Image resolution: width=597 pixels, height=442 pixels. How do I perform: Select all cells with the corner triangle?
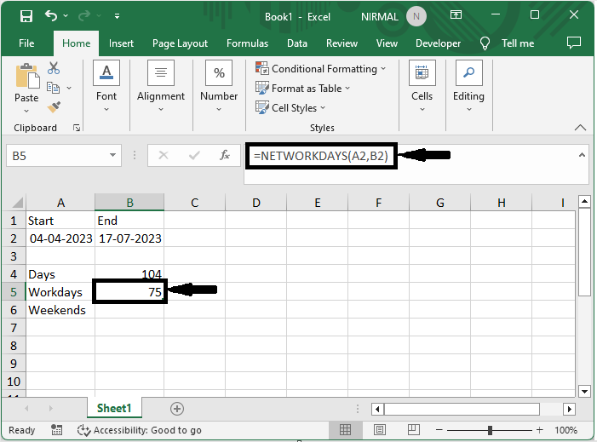pyautogui.click(x=18, y=202)
